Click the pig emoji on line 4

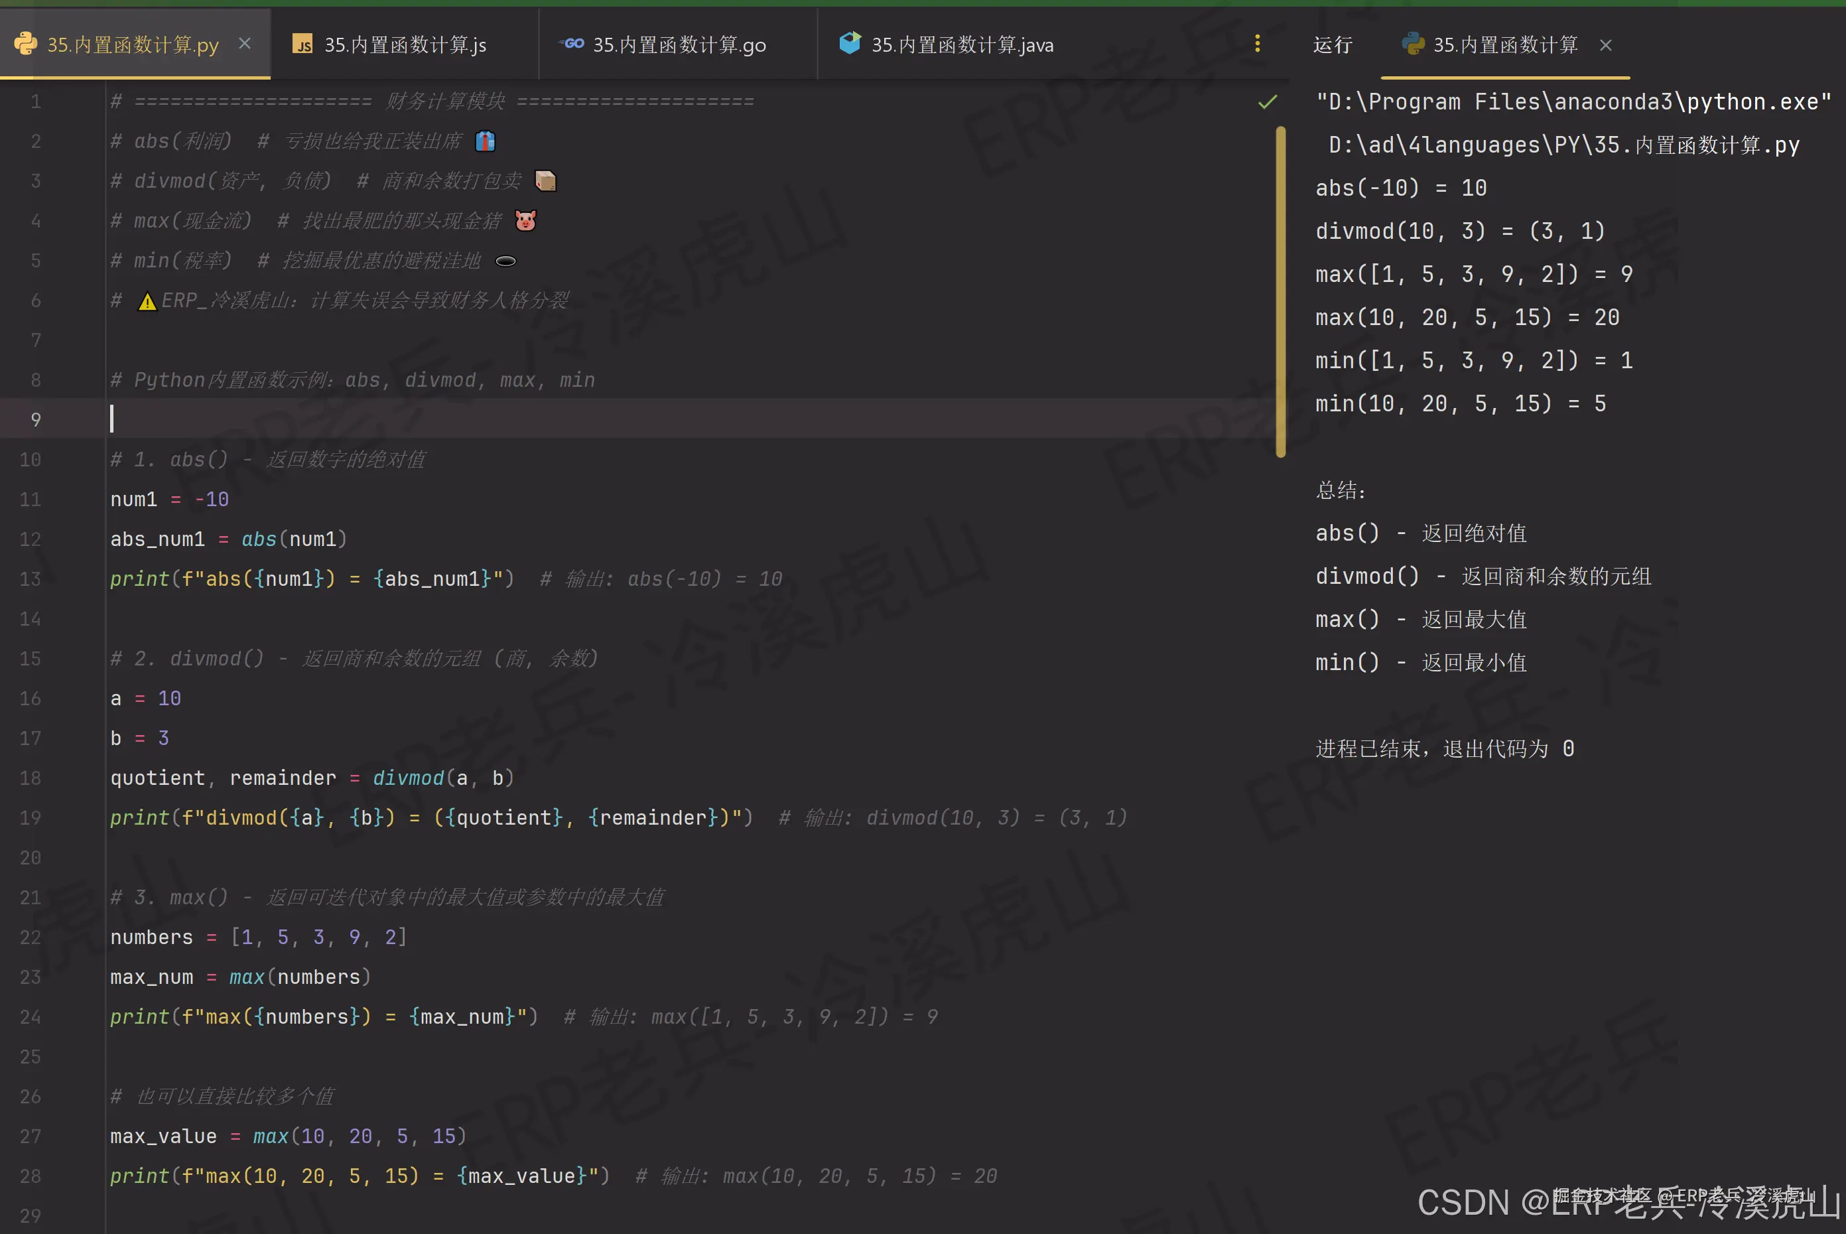tap(525, 221)
